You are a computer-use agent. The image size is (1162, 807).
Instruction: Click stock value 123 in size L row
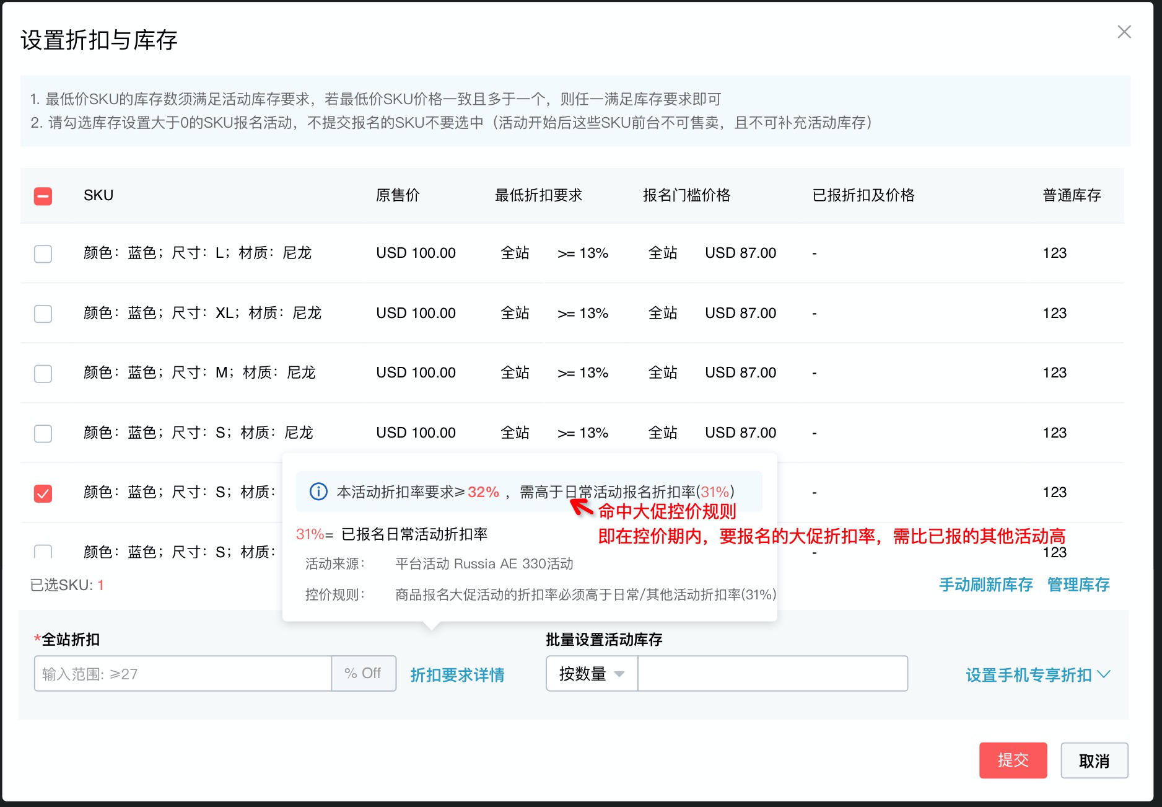tap(1054, 253)
